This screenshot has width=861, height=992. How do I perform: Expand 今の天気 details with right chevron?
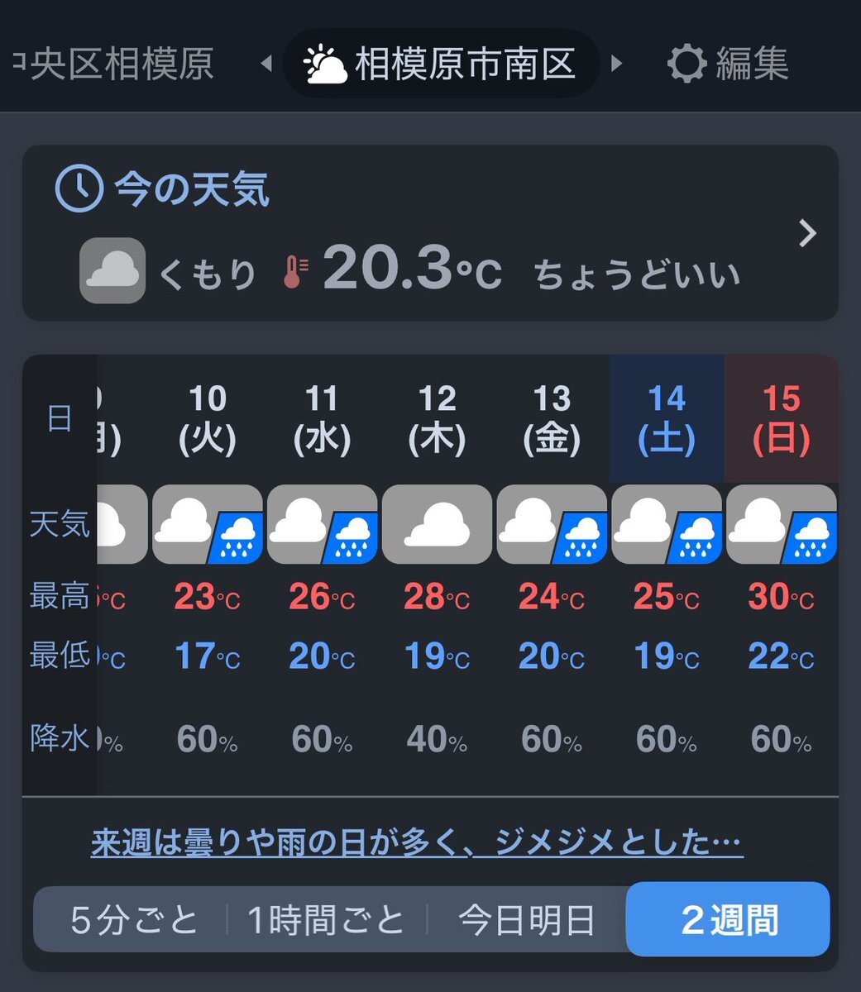(x=808, y=234)
